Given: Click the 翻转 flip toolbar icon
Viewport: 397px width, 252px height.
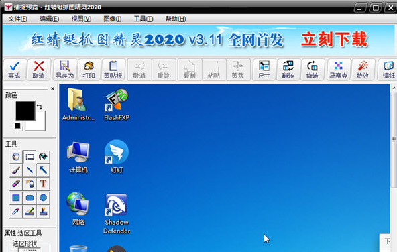Looking at the screenshot, I should (x=288, y=70).
